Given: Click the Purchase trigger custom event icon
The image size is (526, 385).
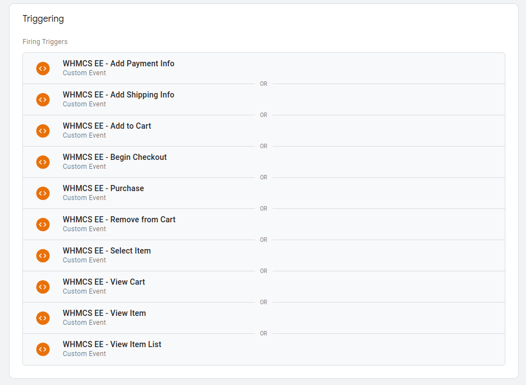Looking at the screenshot, I should coord(43,193).
